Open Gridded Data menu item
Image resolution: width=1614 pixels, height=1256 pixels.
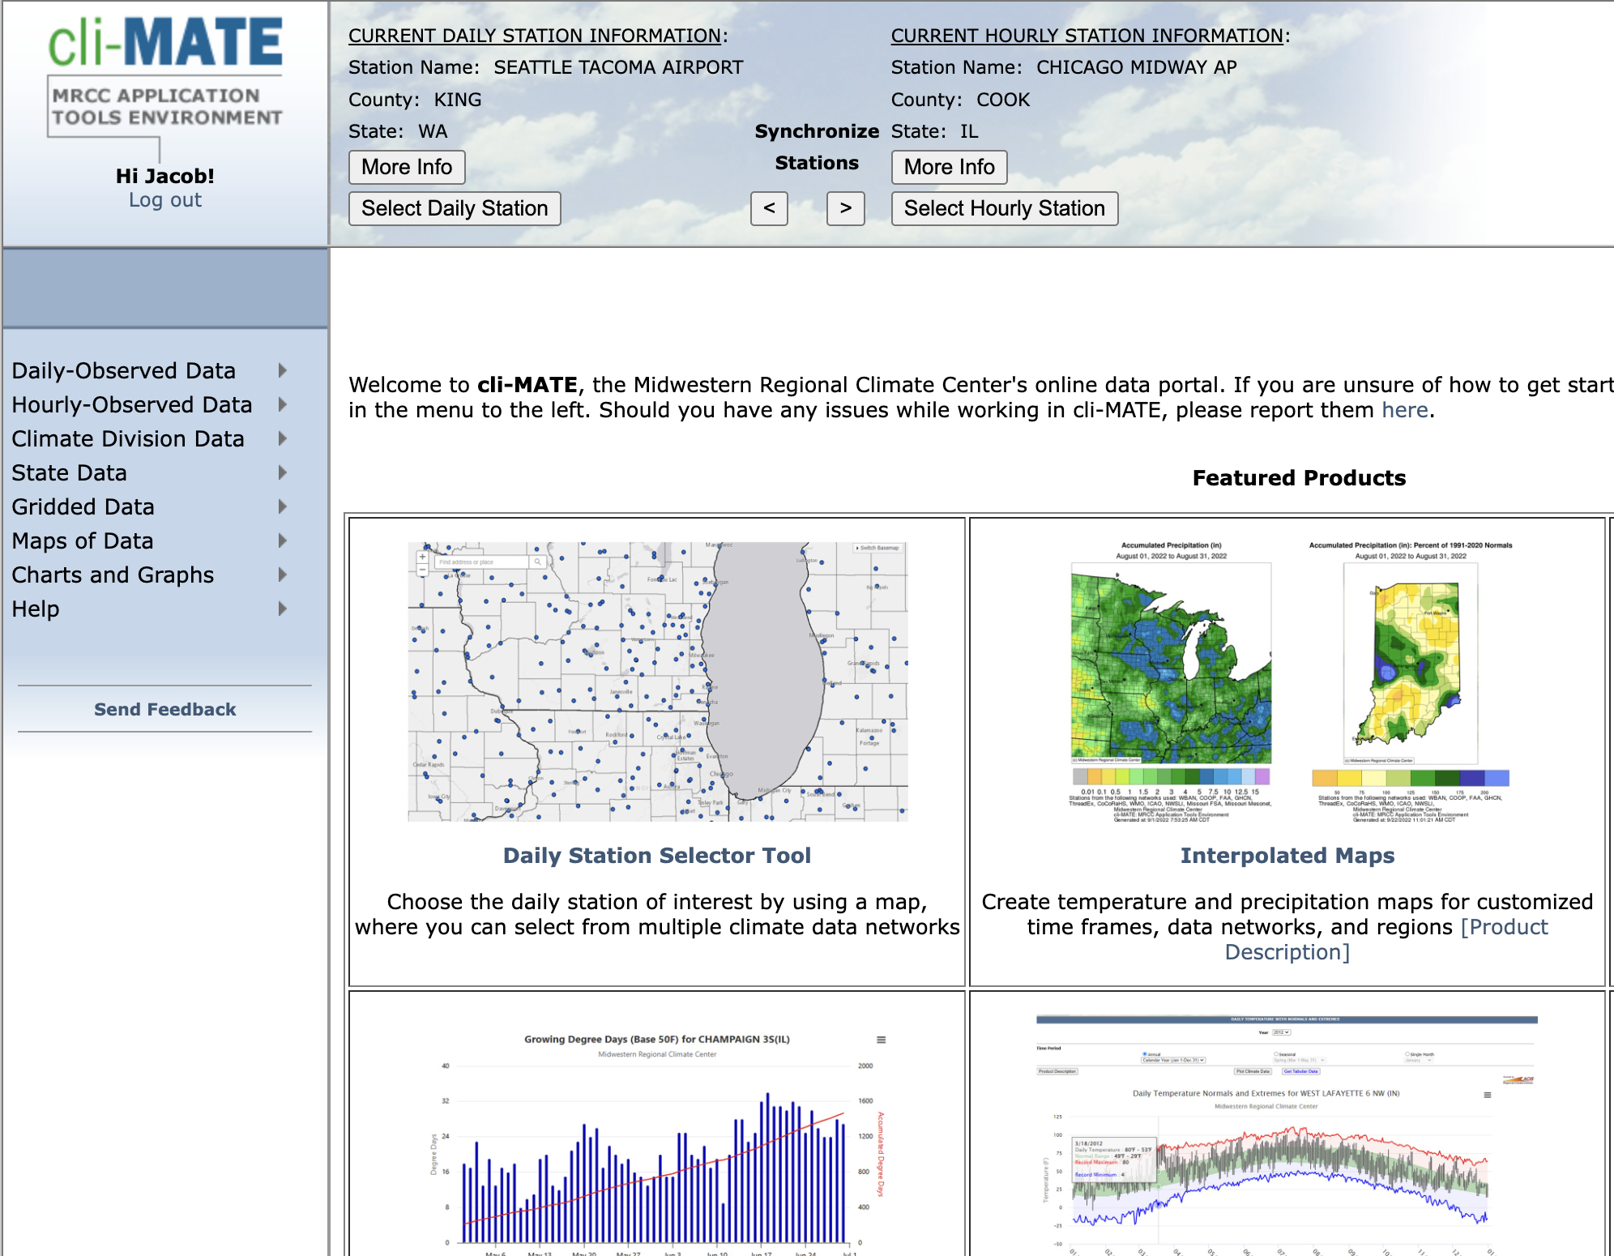(x=83, y=506)
